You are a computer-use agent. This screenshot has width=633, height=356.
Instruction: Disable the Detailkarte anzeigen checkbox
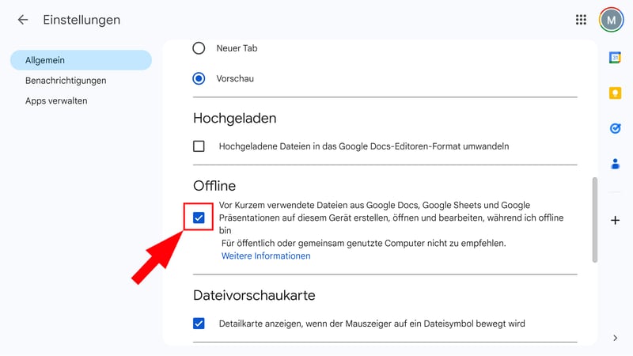coord(199,323)
